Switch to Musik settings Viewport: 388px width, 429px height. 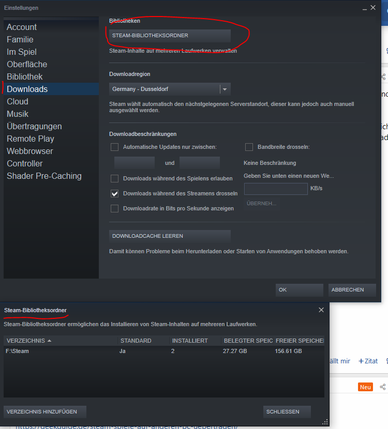click(x=51, y=114)
